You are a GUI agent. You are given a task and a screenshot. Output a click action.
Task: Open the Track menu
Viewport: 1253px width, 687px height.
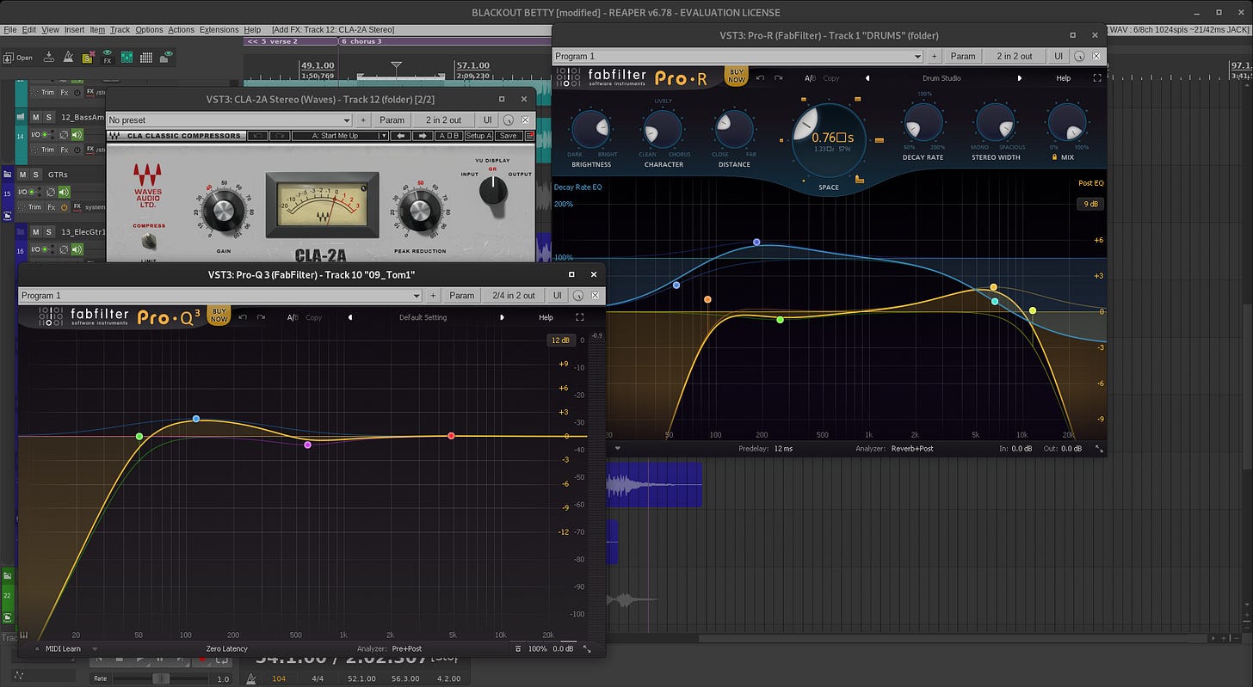pos(120,29)
